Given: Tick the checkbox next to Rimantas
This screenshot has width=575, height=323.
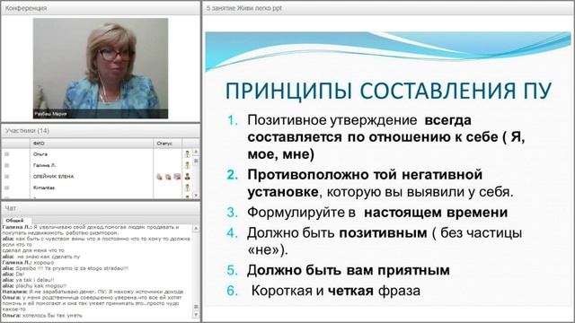Looking at the screenshot, I should point(6,188).
